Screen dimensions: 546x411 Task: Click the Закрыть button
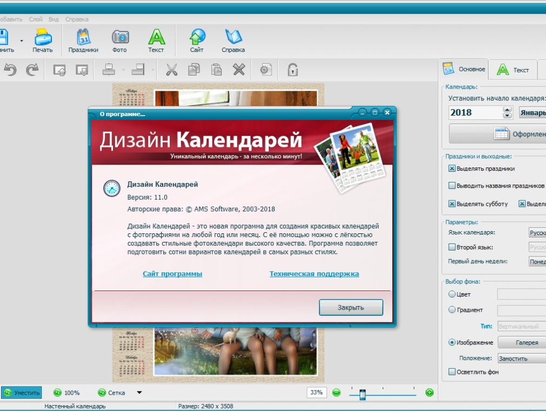(351, 307)
